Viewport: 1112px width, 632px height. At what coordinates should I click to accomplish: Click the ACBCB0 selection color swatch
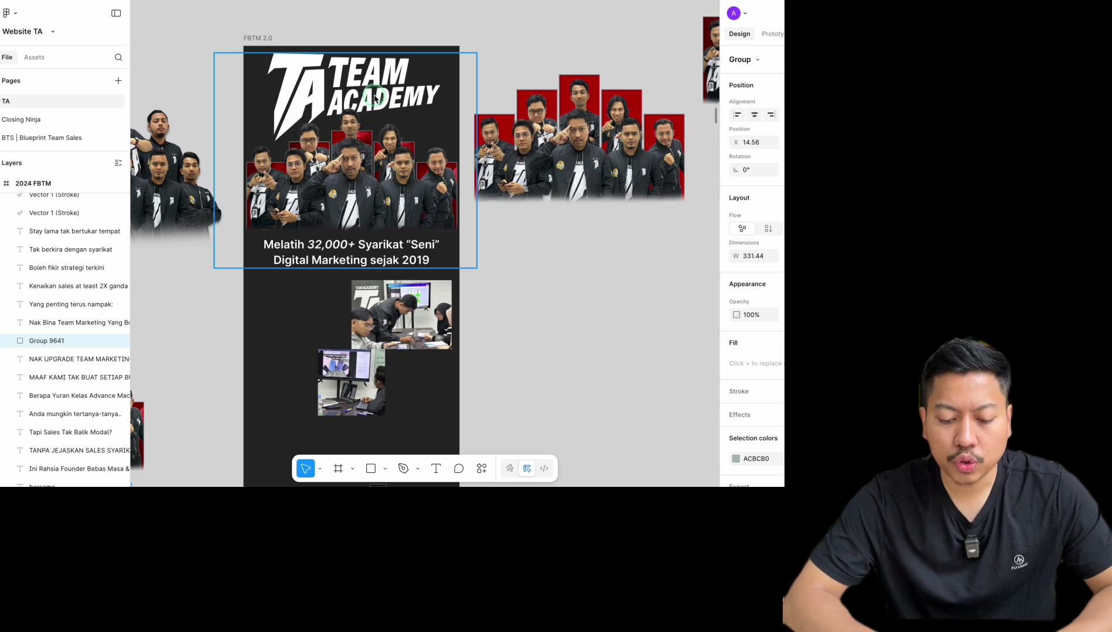pyautogui.click(x=736, y=459)
